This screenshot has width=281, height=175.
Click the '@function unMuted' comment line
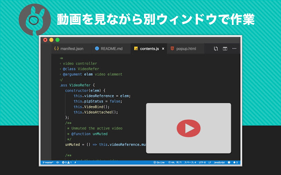[x=89, y=134]
